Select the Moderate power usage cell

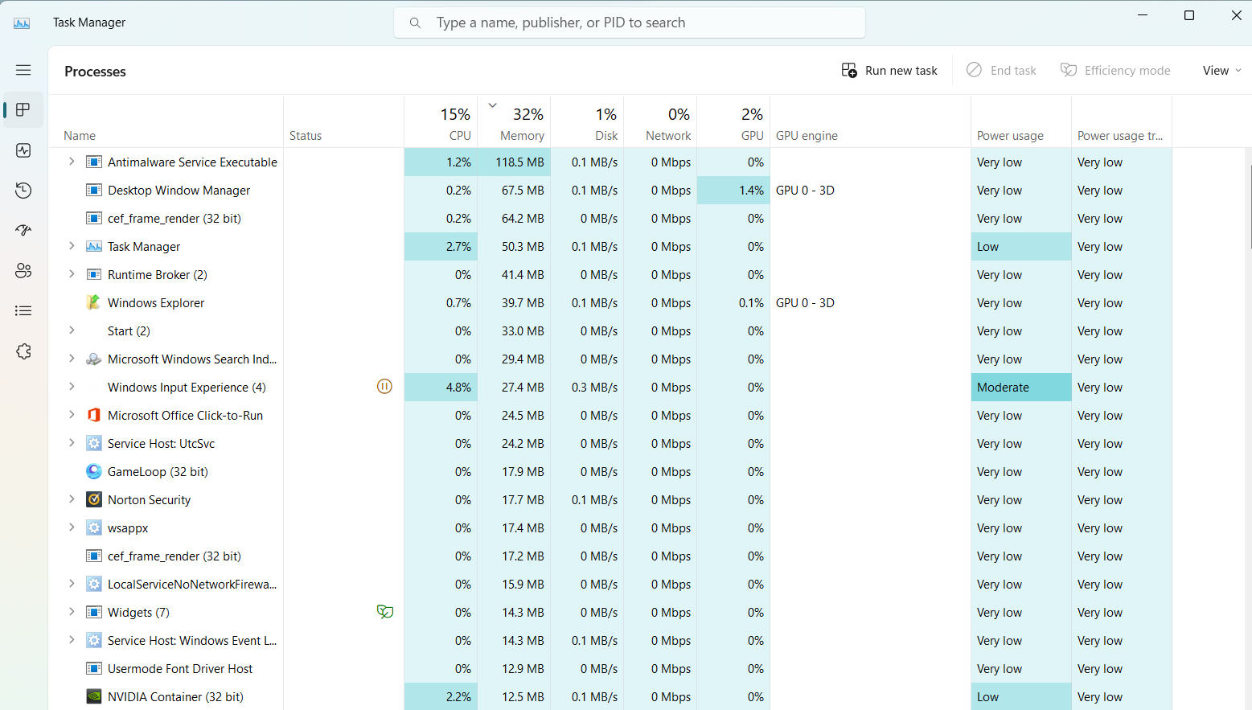1021,387
